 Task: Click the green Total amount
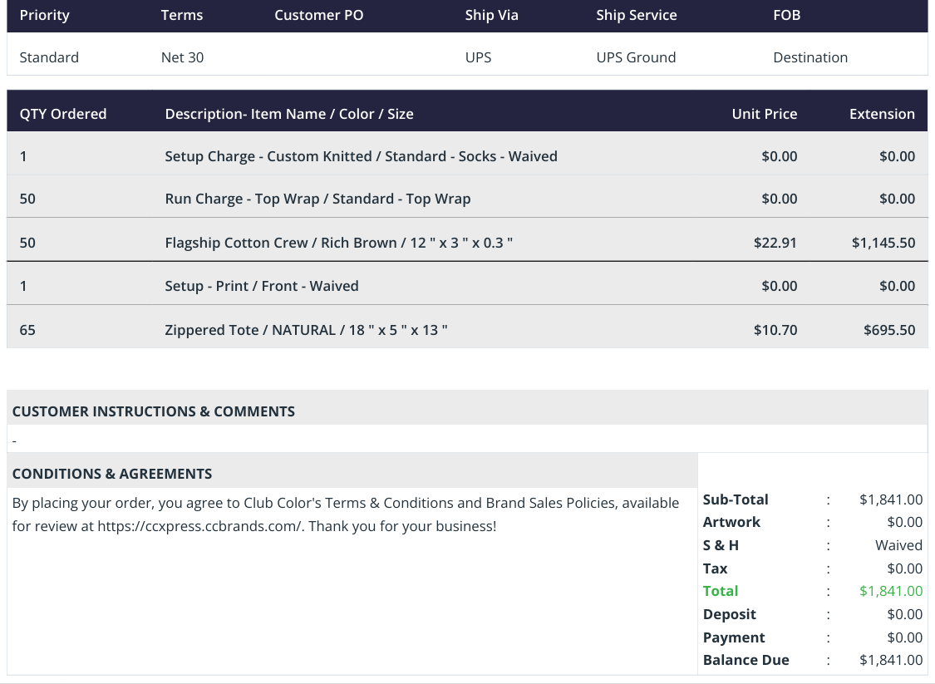click(x=891, y=591)
